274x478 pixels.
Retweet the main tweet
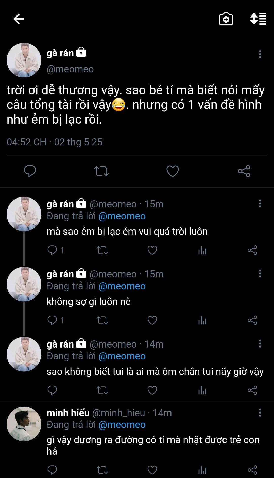tap(101, 171)
